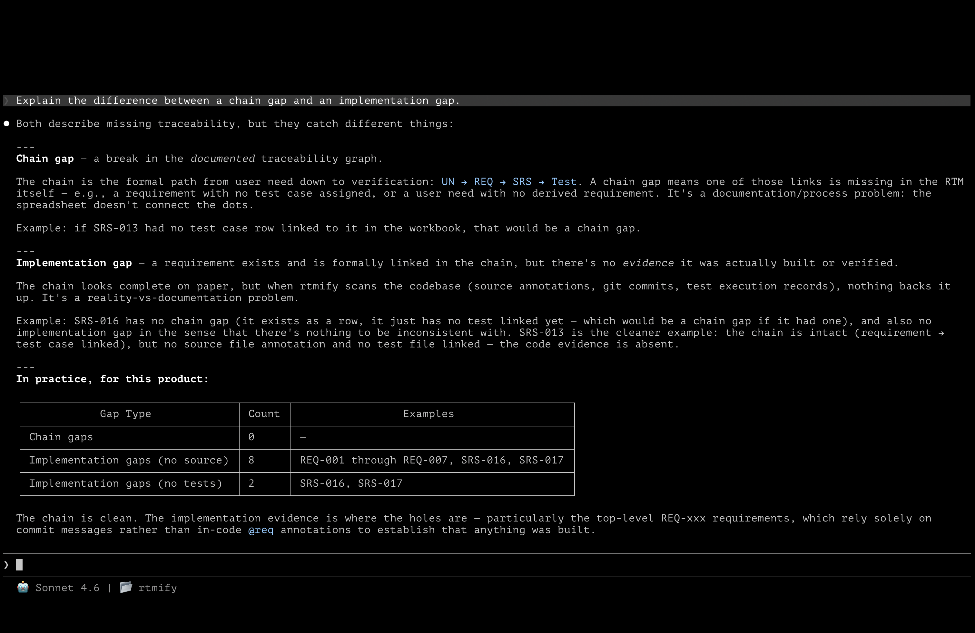975x633 pixels.
Task: Open the UN traceability link
Action: point(448,181)
